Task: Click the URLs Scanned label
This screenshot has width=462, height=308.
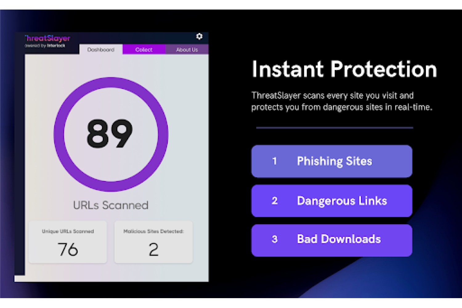Action: pos(111,205)
